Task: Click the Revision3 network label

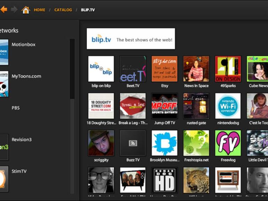Action: pyautogui.click(x=22, y=139)
